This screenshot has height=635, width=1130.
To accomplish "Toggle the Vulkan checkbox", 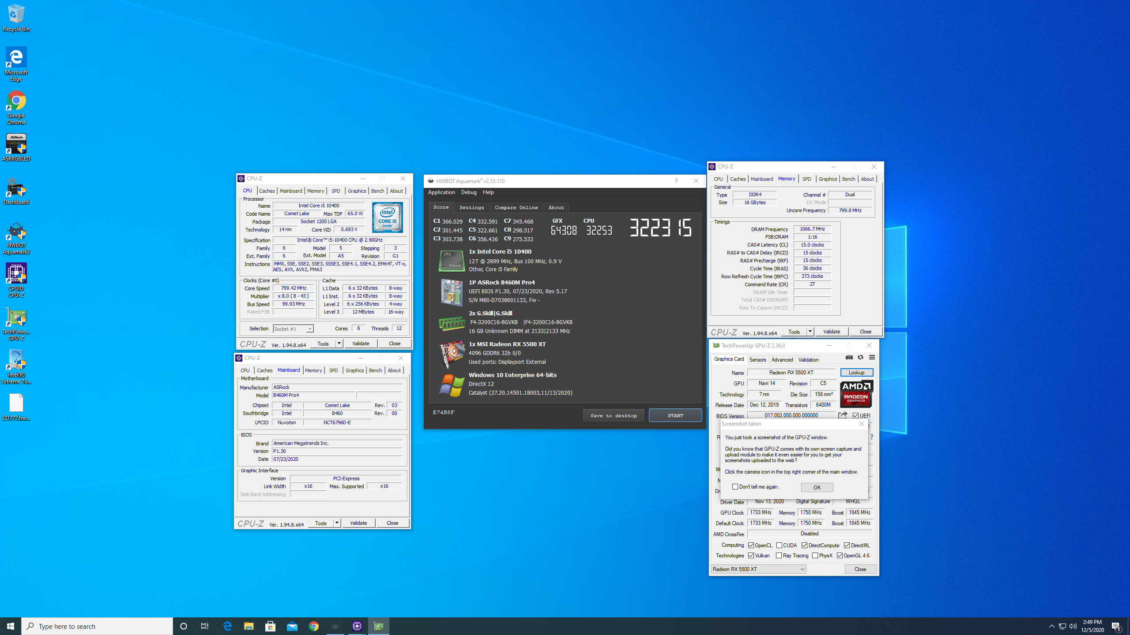I will pyautogui.click(x=751, y=556).
